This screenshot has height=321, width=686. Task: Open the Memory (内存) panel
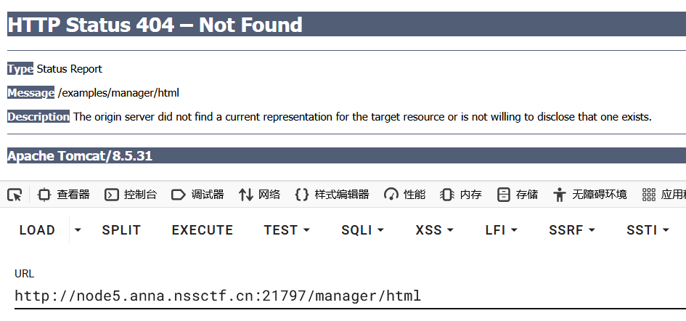tap(462, 195)
